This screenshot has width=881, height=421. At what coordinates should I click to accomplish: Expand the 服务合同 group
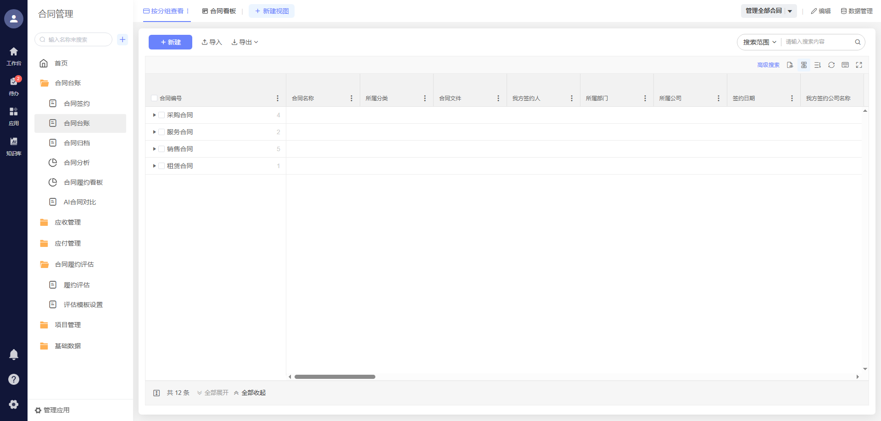tap(154, 132)
